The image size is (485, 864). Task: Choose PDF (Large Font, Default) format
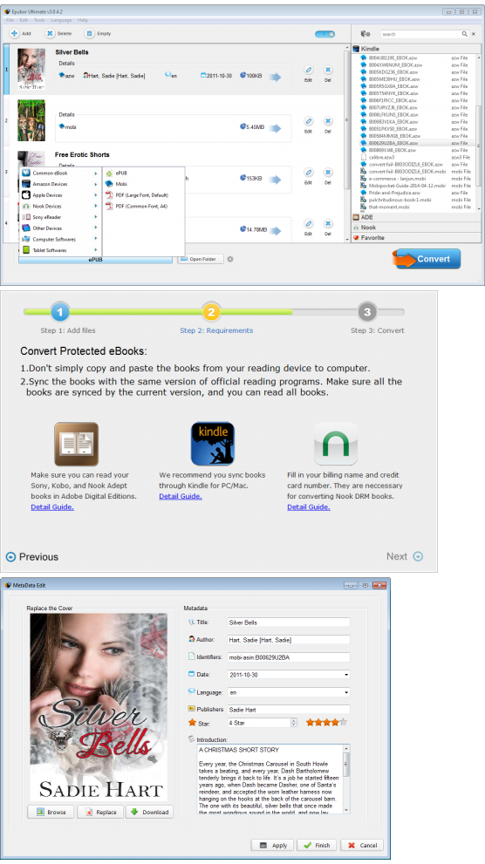point(143,195)
